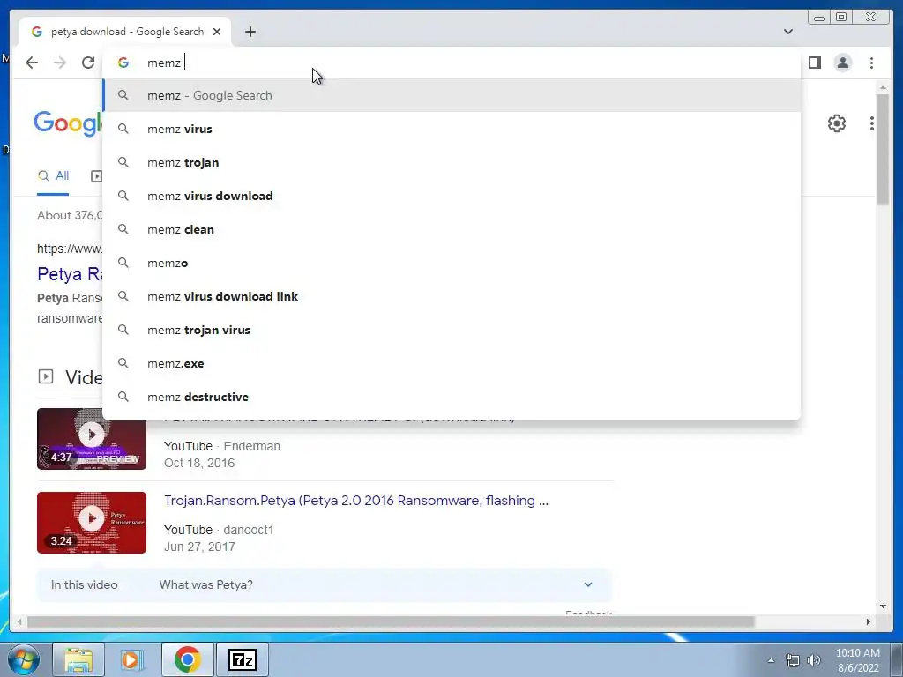The height and width of the screenshot is (677, 903).
Task: Choose the memz.exe suggestion
Action: click(x=452, y=363)
